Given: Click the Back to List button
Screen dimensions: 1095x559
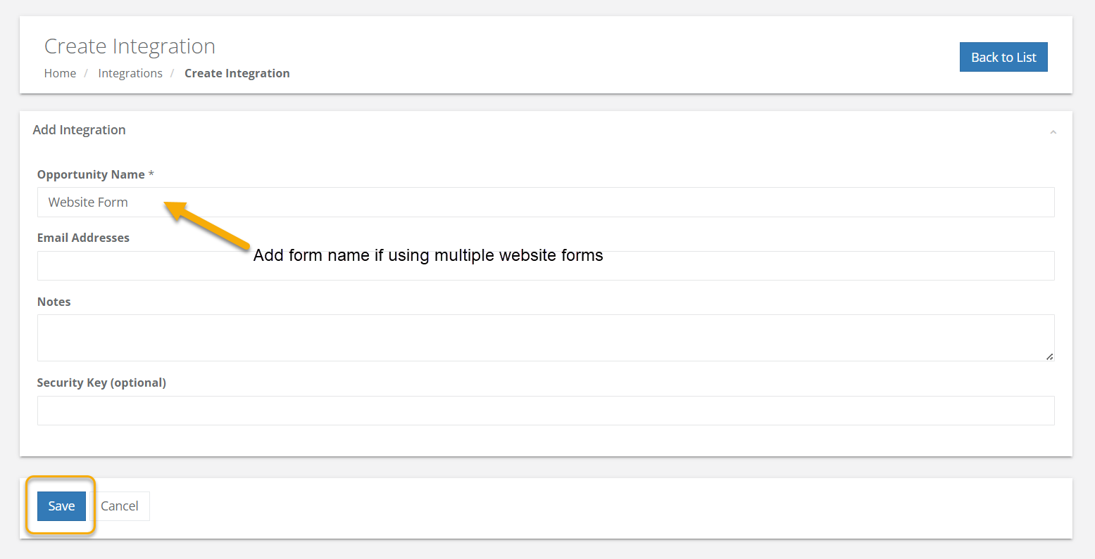Looking at the screenshot, I should (x=1003, y=57).
